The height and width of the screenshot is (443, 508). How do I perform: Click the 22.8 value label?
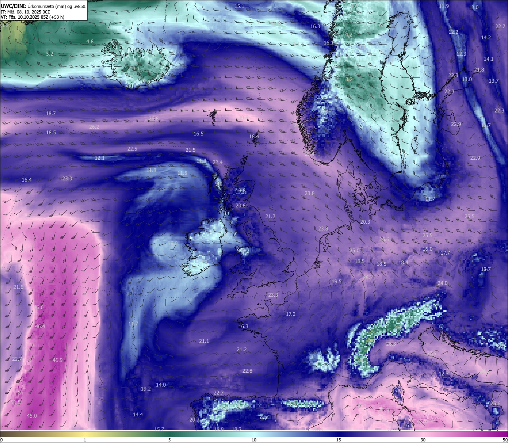(247, 371)
